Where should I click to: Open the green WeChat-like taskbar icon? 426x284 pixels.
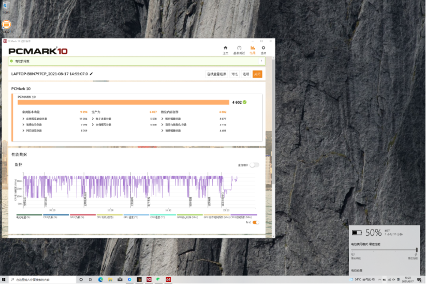pyautogui.click(x=158, y=280)
